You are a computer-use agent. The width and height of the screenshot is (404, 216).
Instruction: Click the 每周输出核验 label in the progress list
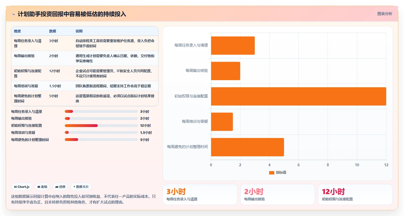tap(21, 119)
